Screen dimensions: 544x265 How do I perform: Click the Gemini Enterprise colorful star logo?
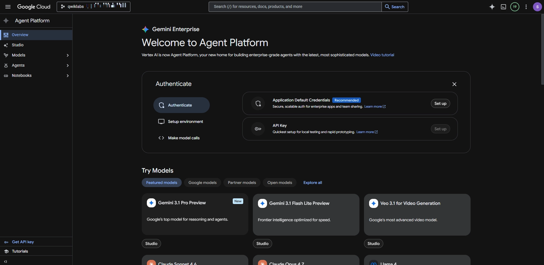click(x=145, y=29)
